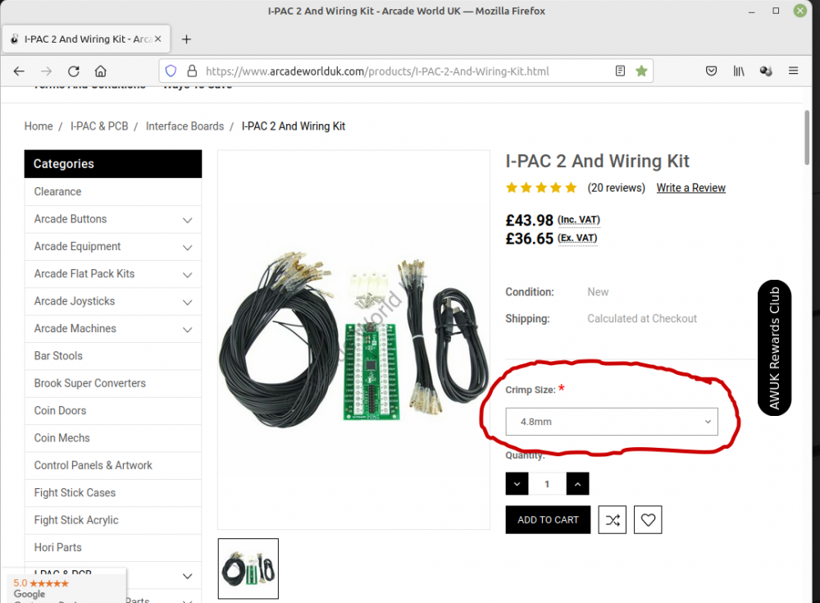Open Control Panels & Artwork category
The width and height of the screenshot is (820, 603).
(x=93, y=465)
